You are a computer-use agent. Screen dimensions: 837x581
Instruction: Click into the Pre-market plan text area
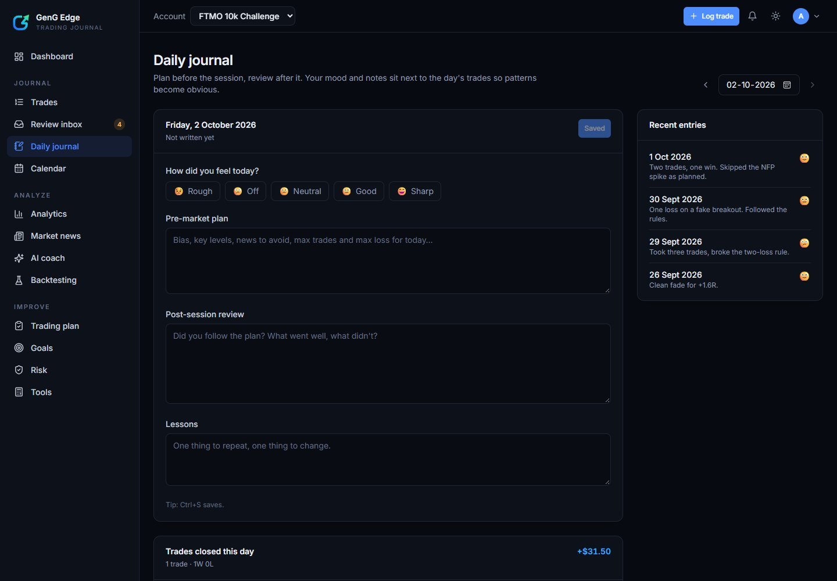click(388, 261)
